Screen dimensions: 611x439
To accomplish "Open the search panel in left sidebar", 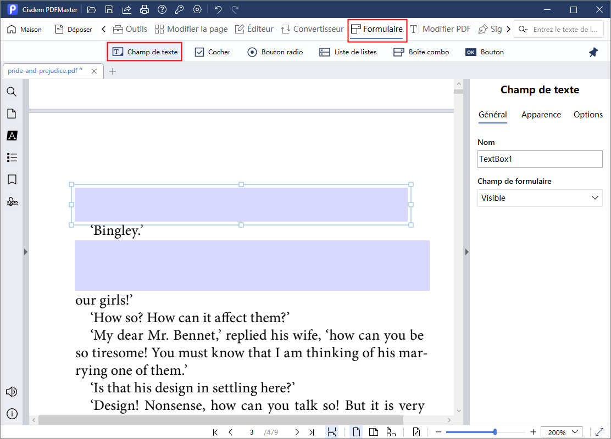I will 12,92.
